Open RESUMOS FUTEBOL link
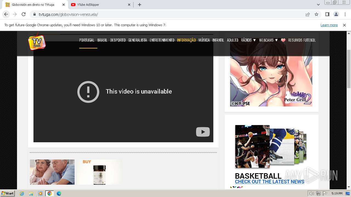The height and width of the screenshot is (197, 351). [302, 40]
